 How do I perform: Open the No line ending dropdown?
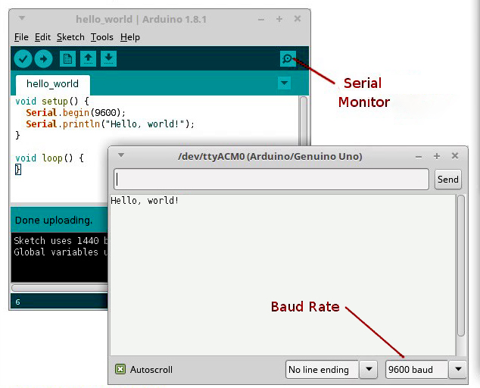(x=367, y=370)
